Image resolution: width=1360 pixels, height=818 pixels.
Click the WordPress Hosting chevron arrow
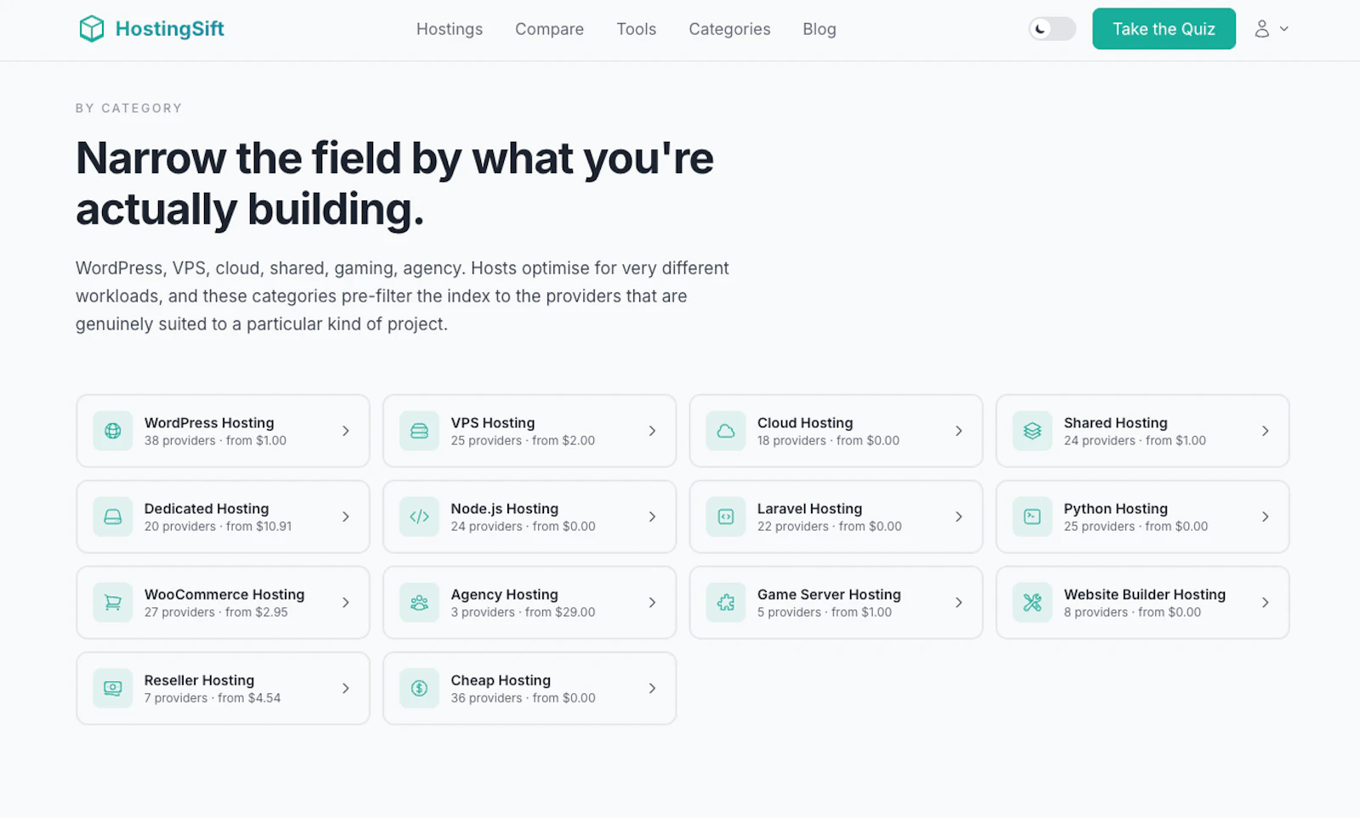click(346, 431)
